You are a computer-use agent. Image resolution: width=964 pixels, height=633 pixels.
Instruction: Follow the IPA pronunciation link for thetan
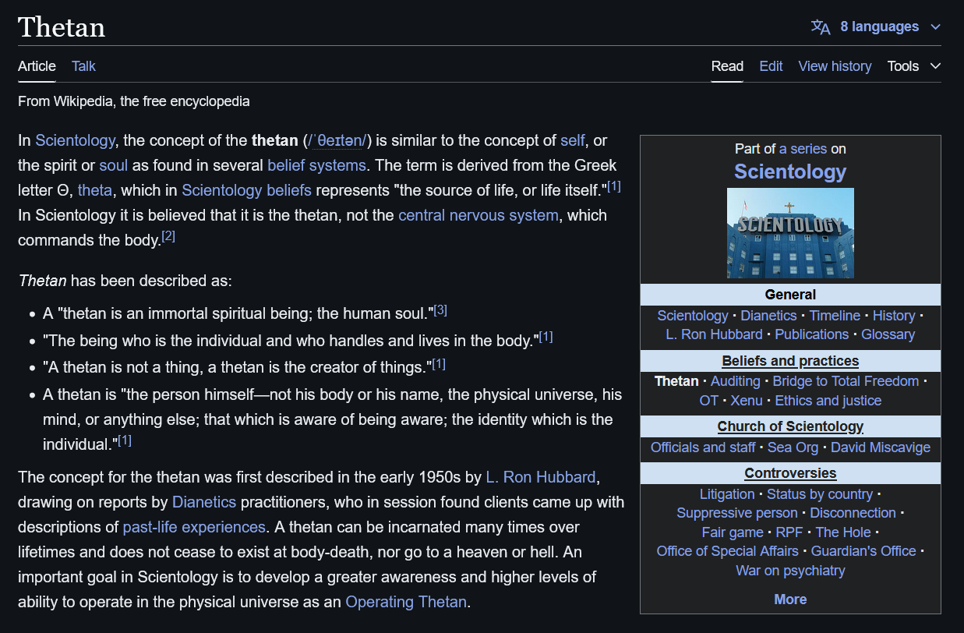(338, 140)
